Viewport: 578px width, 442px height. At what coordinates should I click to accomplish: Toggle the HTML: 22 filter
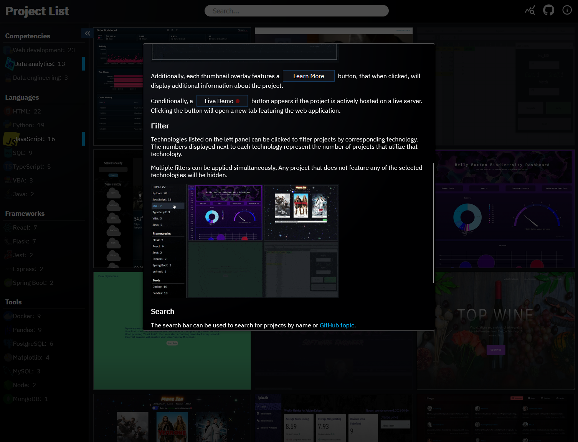[x=44, y=111]
